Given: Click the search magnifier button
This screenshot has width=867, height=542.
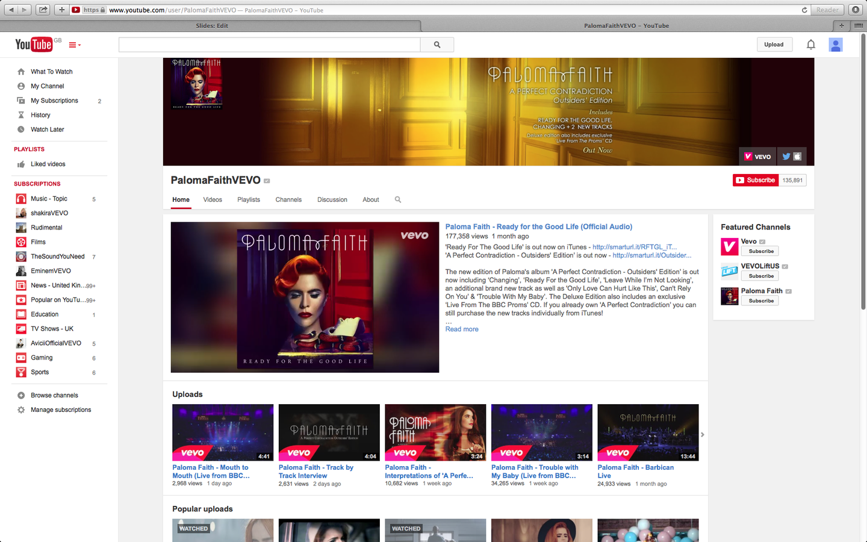Looking at the screenshot, I should click(437, 45).
